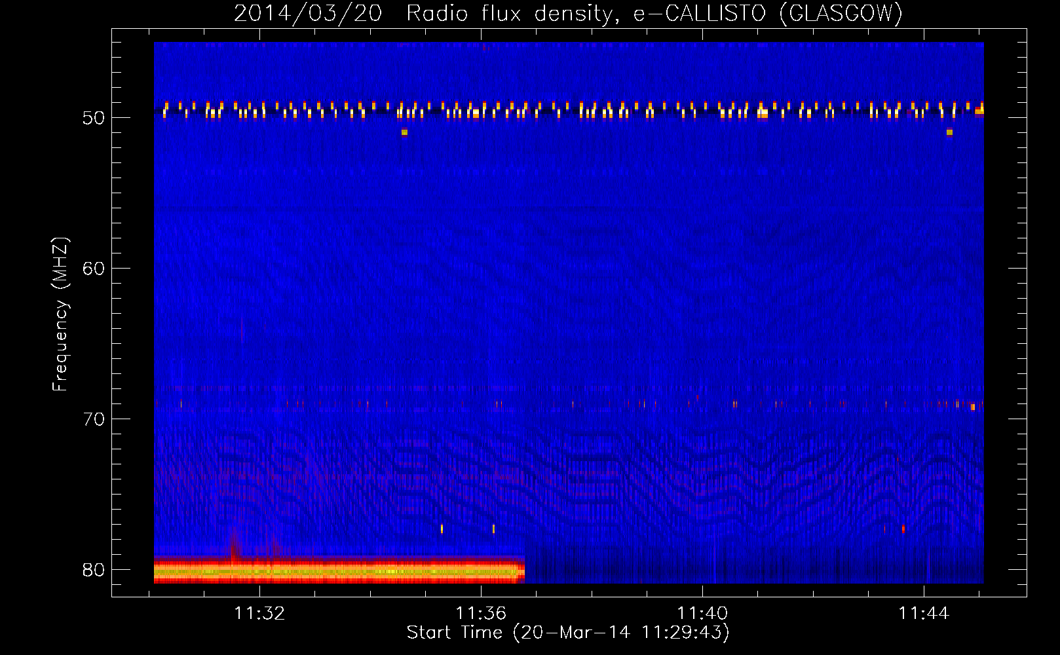Click the 50 frequency tick label
The height and width of the screenshot is (655, 1060).
(94, 118)
